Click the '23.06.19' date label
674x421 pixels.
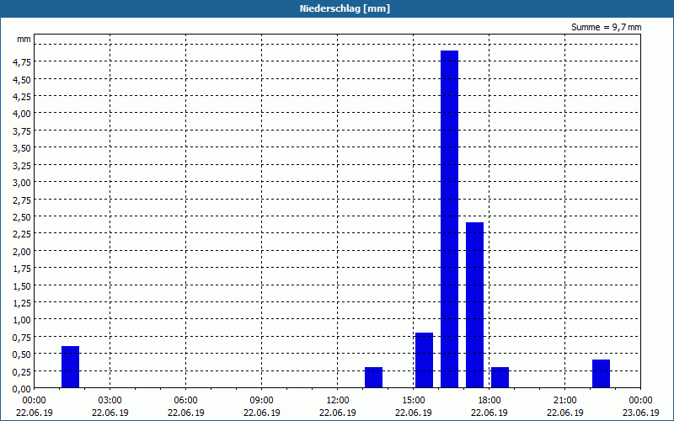(x=640, y=413)
